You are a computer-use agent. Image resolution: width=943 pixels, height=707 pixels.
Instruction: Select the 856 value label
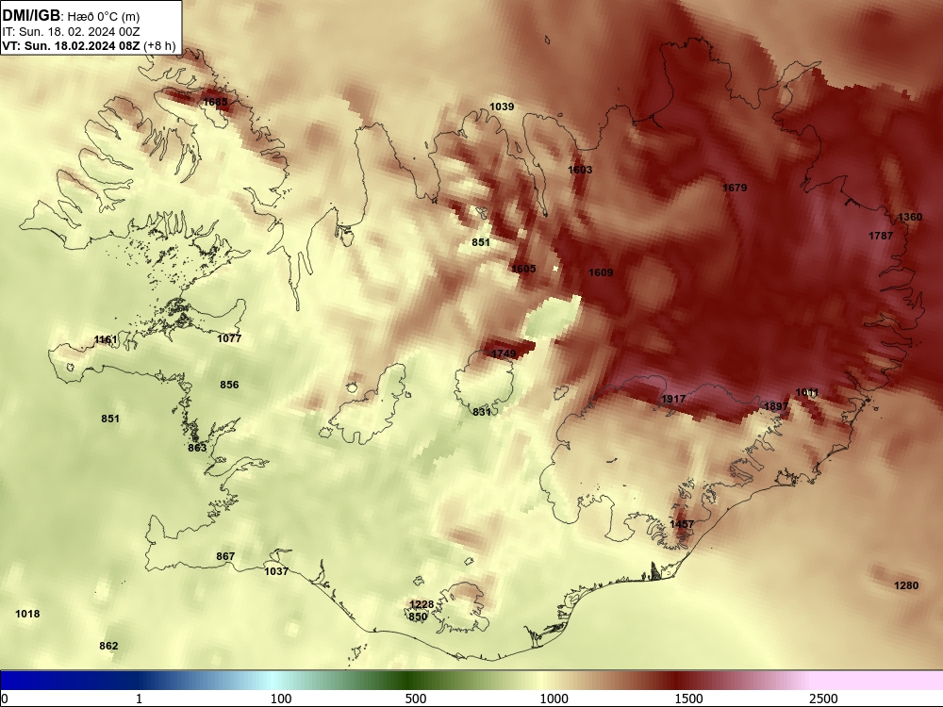pos(229,385)
